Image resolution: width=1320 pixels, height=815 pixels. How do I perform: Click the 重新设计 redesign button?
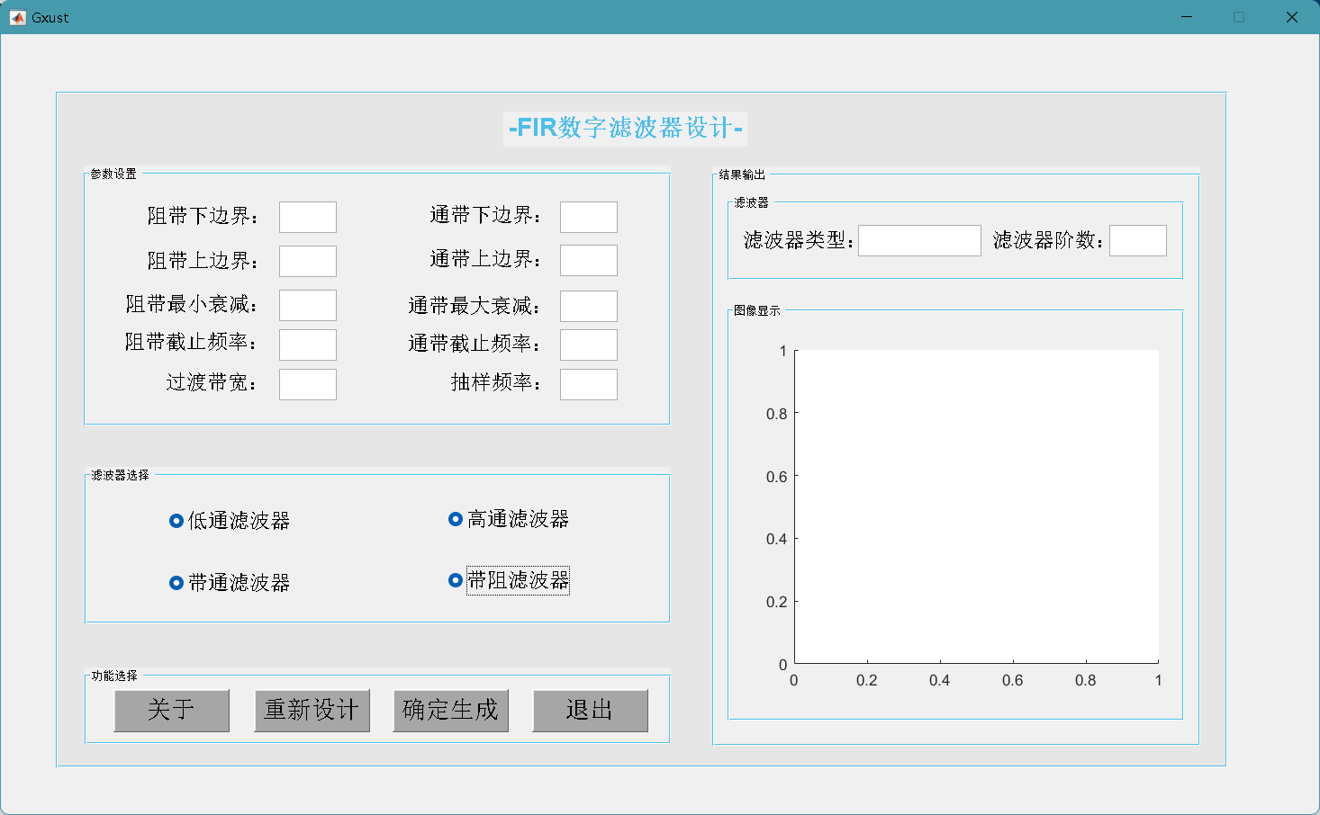(312, 711)
